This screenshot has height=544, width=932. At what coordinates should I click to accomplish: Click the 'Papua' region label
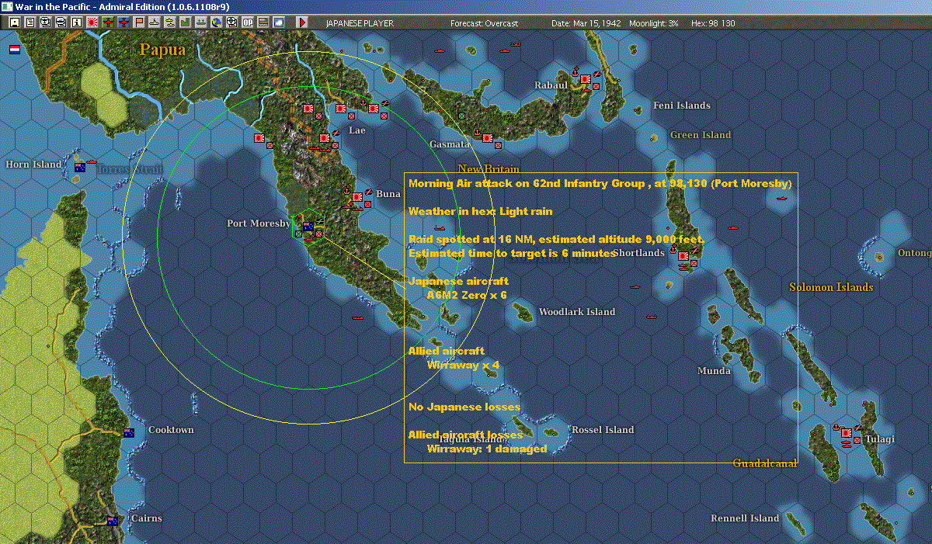[x=163, y=50]
